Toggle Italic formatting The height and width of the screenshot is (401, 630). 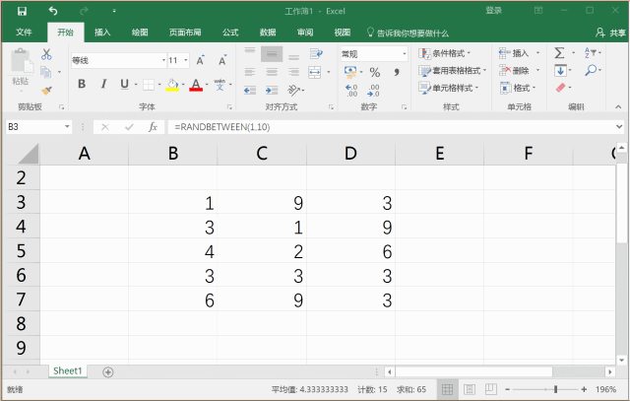coord(103,84)
